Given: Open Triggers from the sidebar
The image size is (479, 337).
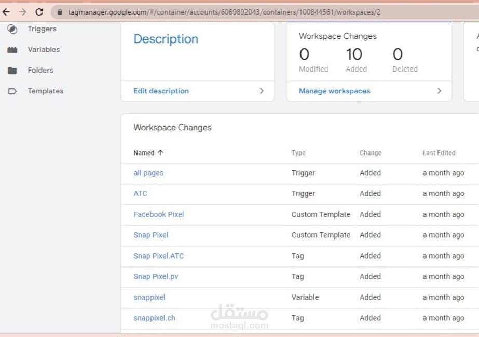Looking at the screenshot, I should [x=42, y=29].
